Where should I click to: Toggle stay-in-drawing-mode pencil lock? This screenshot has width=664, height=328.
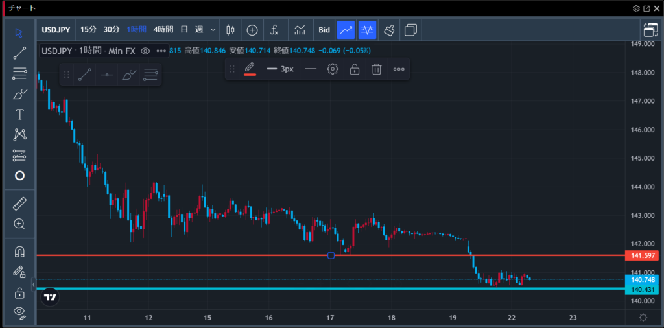pyautogui.click(x=19, y=272)
